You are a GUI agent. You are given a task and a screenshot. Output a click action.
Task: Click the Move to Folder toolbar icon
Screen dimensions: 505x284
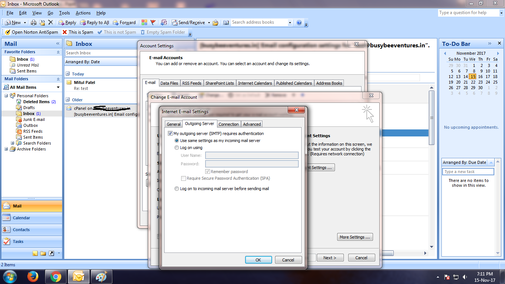pos(42,23)
